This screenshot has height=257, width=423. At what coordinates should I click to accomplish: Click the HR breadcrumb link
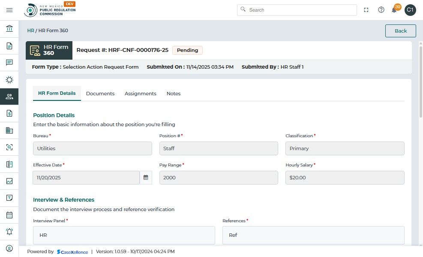pyautogui.click(x=30, y=31)
